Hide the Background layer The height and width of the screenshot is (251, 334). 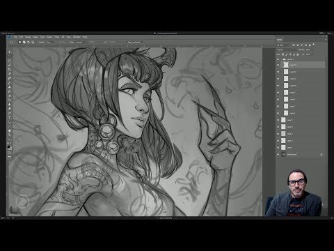[x=278, y=154]
